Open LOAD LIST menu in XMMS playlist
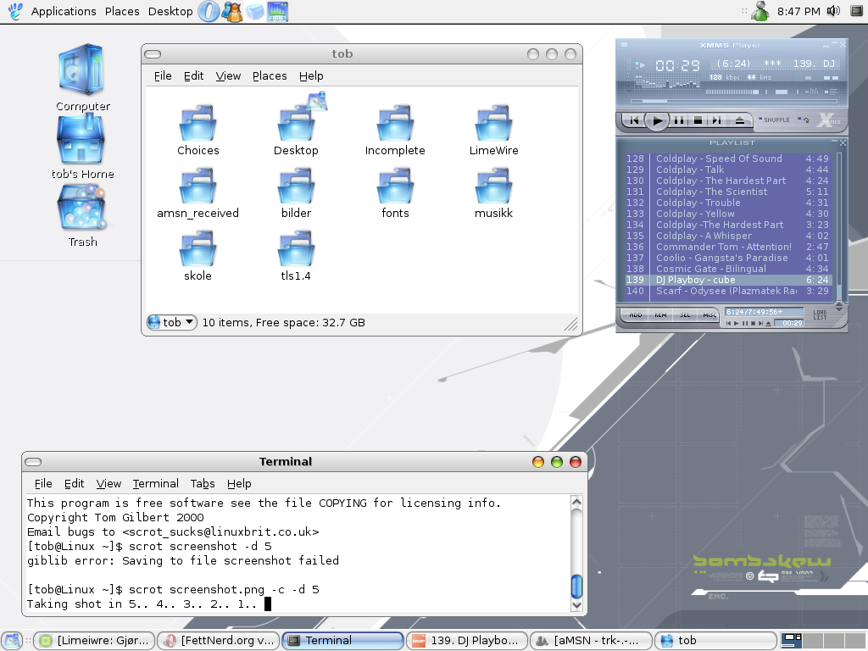This screenshot has width=868, height=651. click(x=820, y=315)
